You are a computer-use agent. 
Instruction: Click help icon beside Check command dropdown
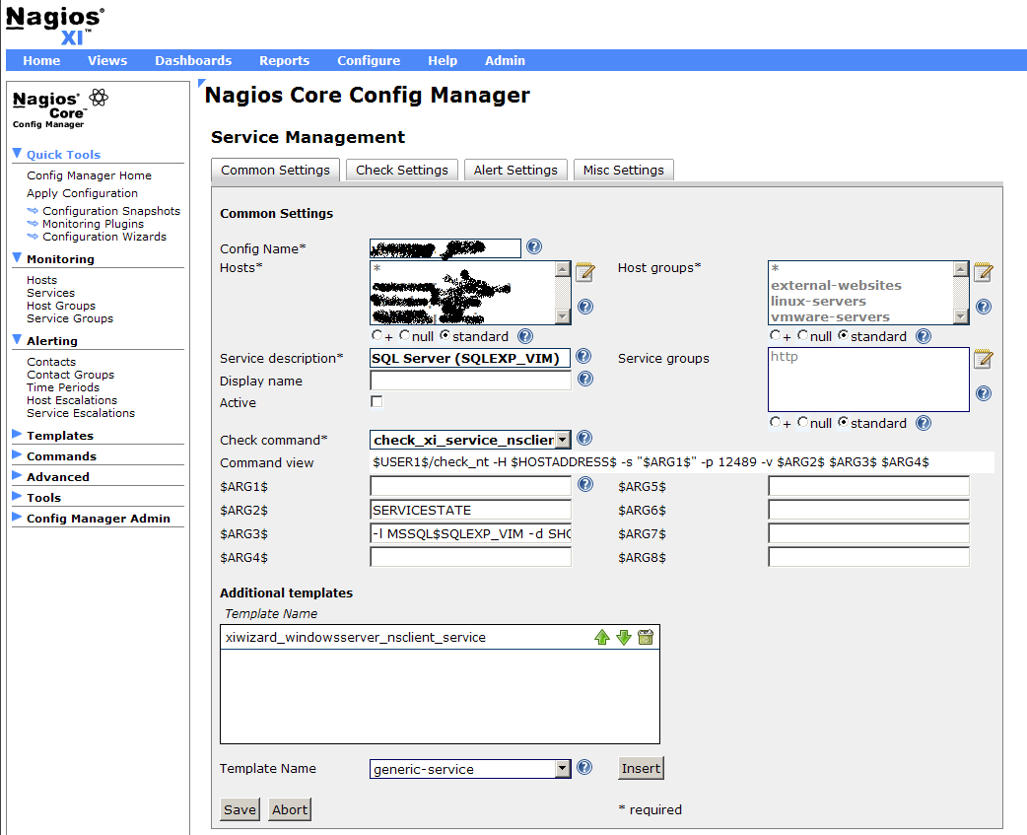pyautogui.click(x=584, y=439)
